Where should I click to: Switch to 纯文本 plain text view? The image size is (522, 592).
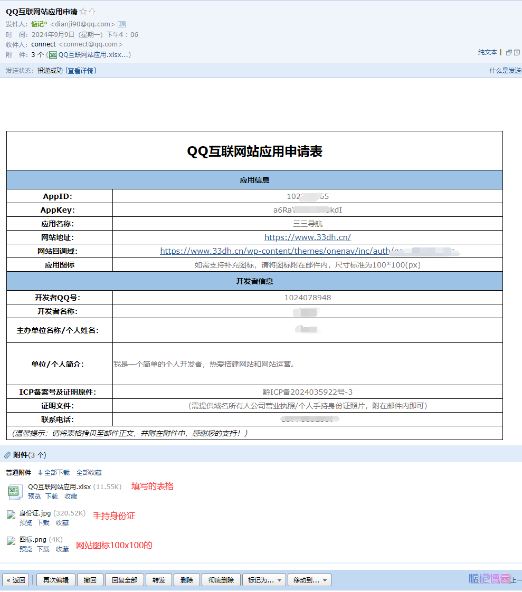tap(488, 52)
